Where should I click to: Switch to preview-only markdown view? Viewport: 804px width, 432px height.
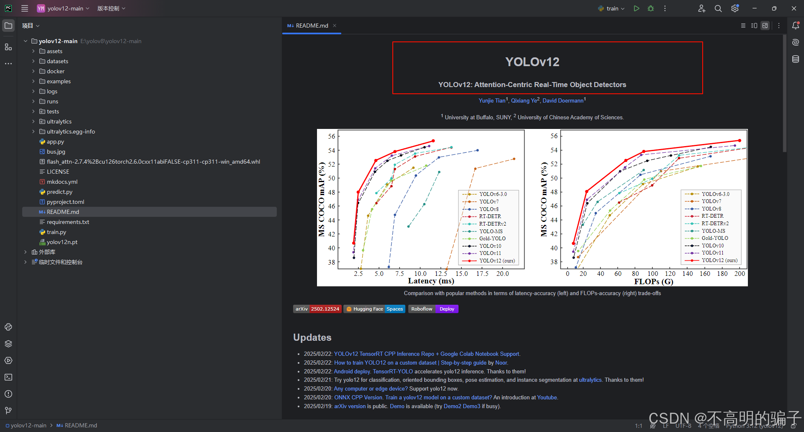click(x=765, y=26)
